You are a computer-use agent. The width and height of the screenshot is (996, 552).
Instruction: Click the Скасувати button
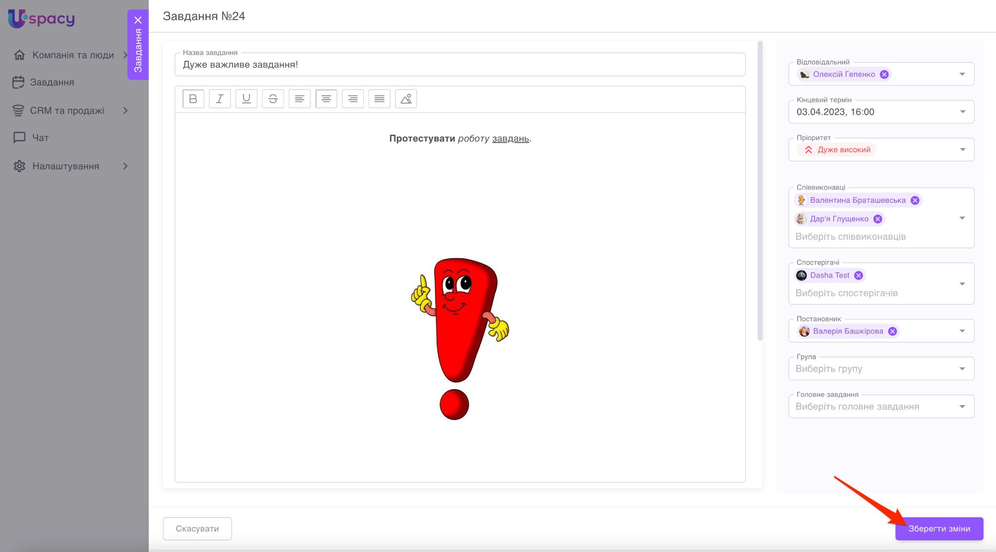197,529
